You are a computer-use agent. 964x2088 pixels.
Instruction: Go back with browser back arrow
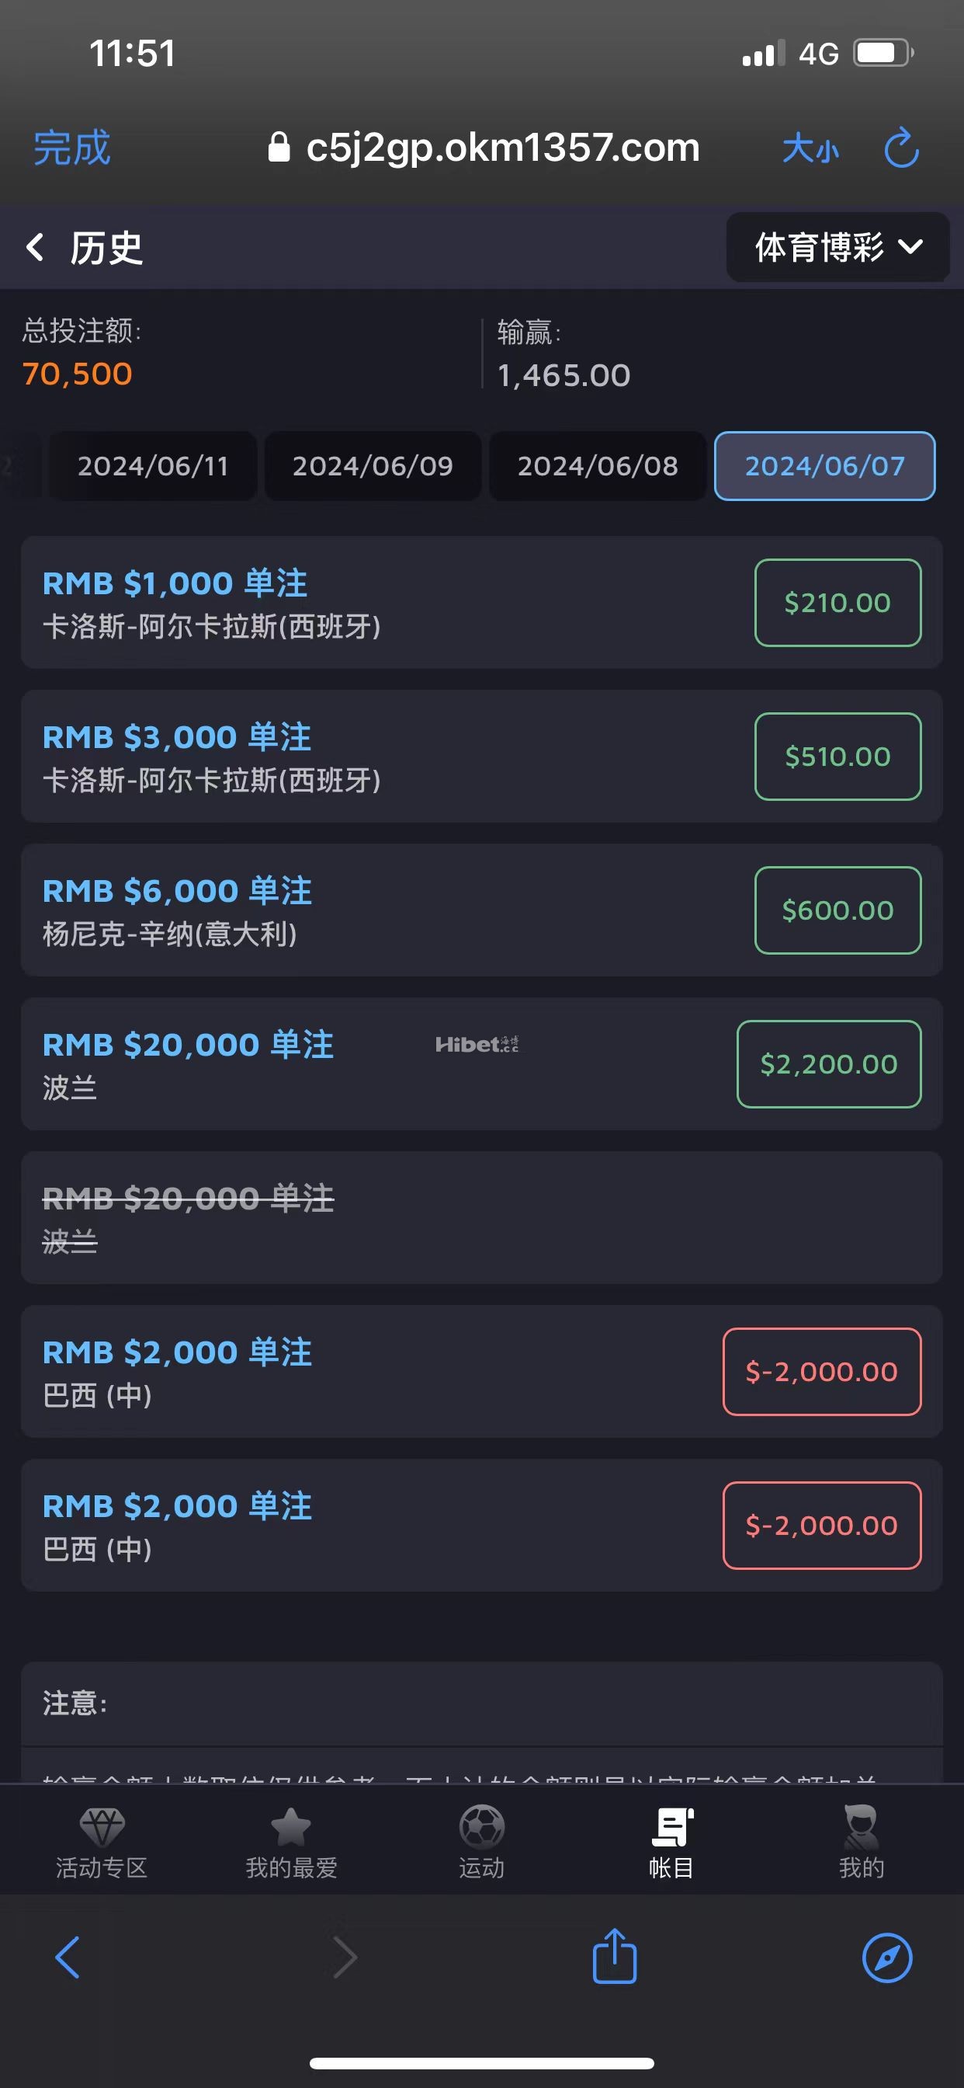[68, 1957]
